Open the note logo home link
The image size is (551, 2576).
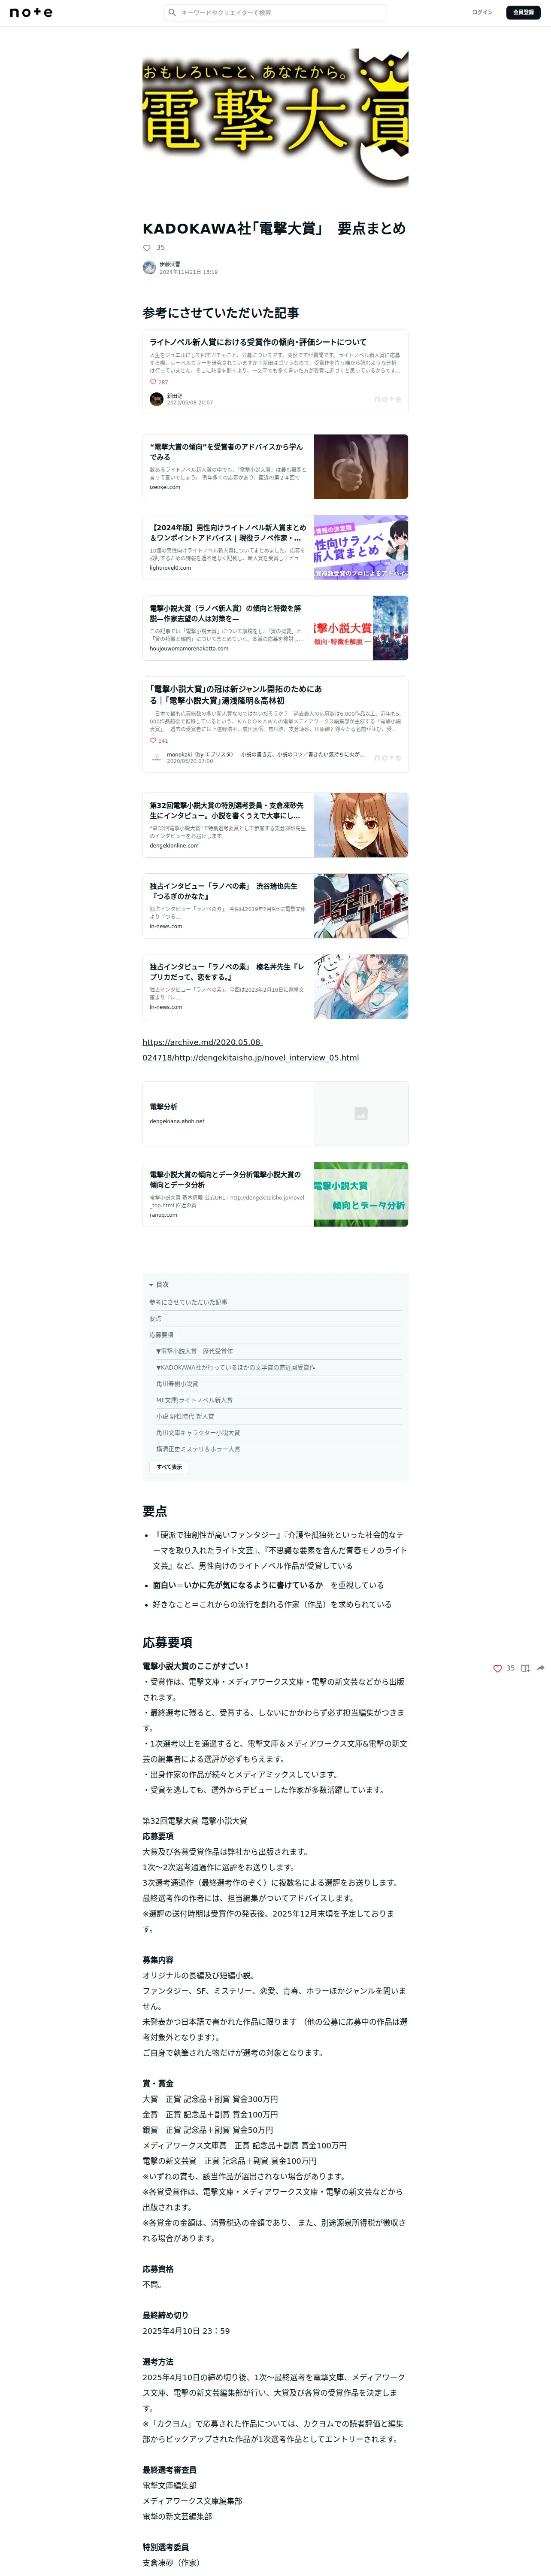click(x=31, y=13)
